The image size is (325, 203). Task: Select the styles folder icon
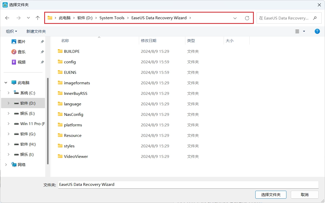tap(60, 146)
